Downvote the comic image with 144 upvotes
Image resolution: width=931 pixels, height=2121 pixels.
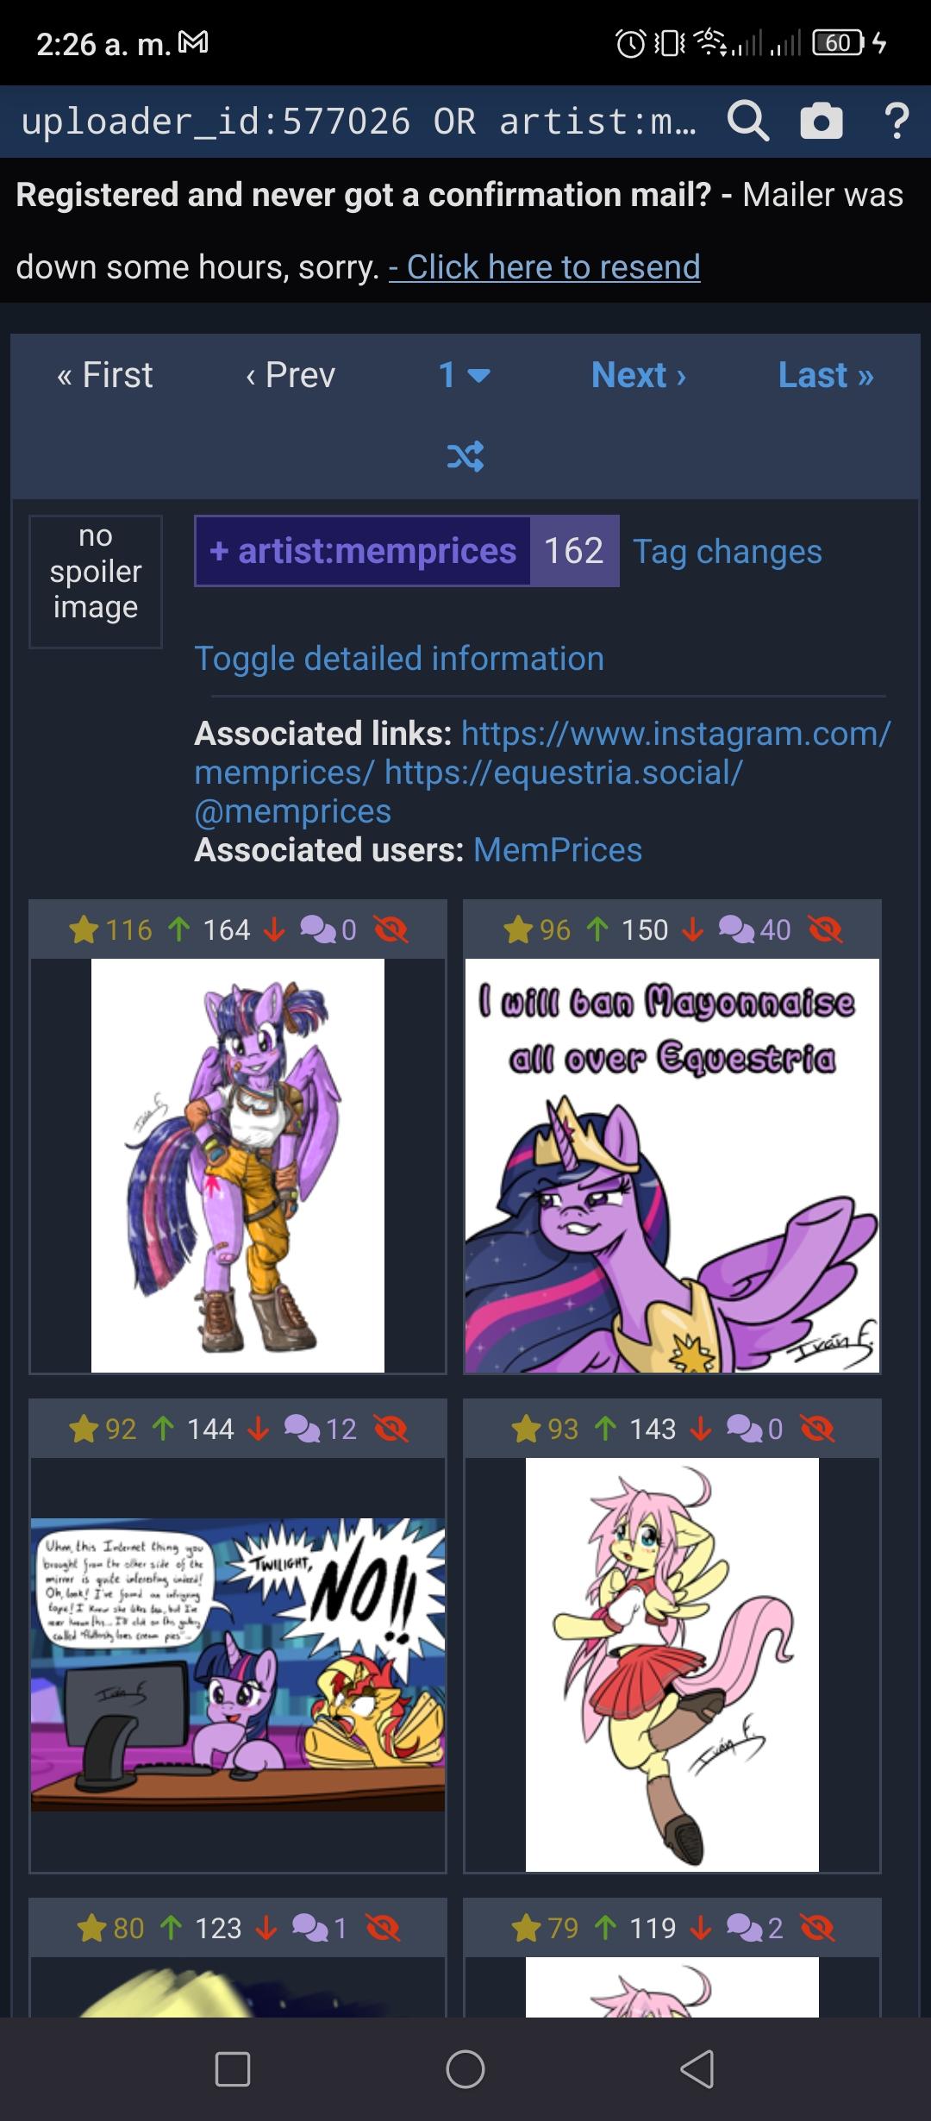pyautogui.click(x=258, y=1429)
